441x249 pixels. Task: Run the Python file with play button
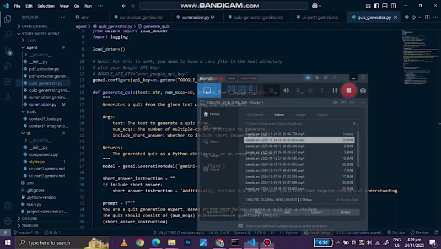[414, 17]
